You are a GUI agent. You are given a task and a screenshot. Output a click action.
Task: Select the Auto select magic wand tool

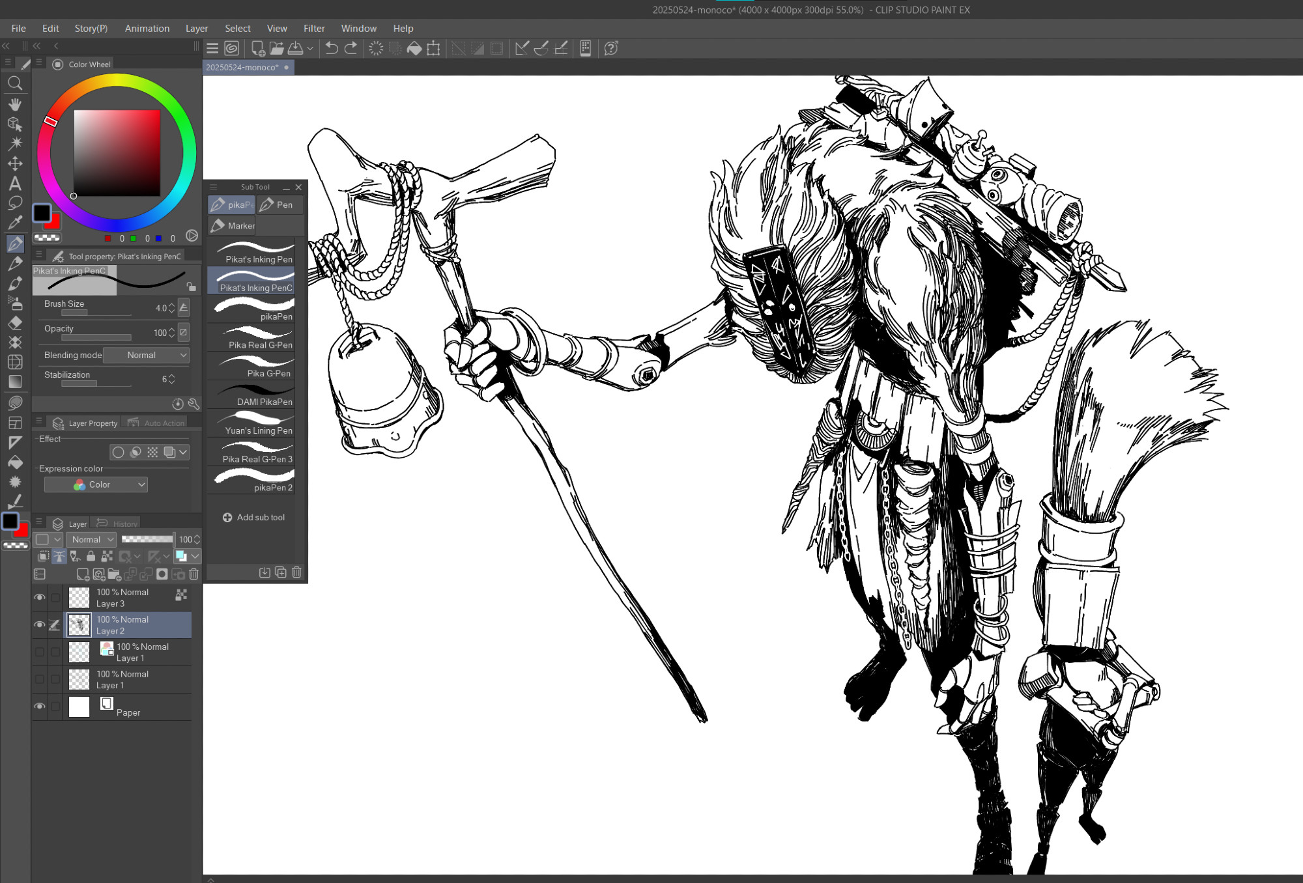(x=15, y=144)
